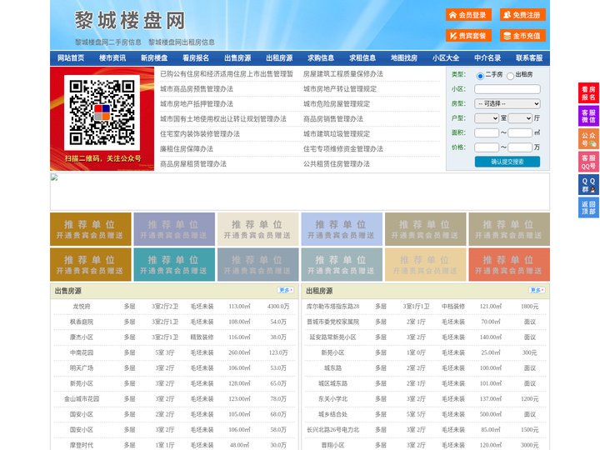Open 新房楼盘 nav item
The width and height of the screenshot is (600, 450).
tap(154, 58)
